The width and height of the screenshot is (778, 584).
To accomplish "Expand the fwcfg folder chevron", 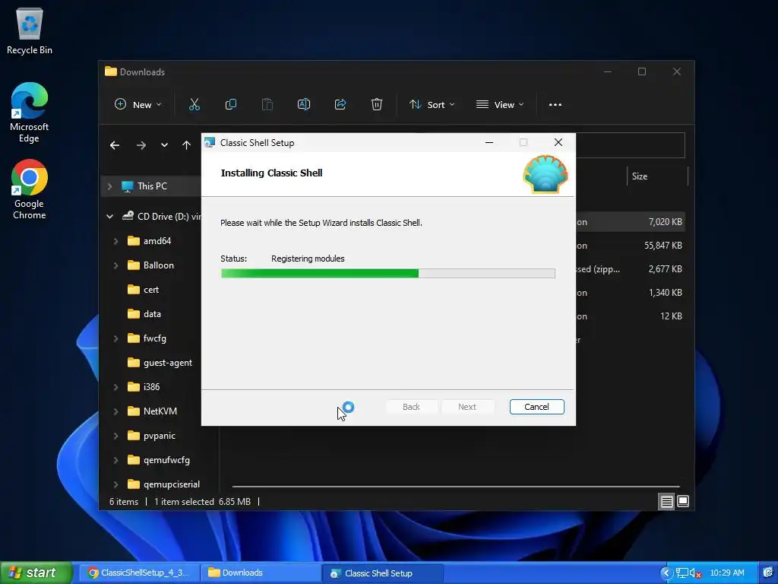I will coord(115,338).
